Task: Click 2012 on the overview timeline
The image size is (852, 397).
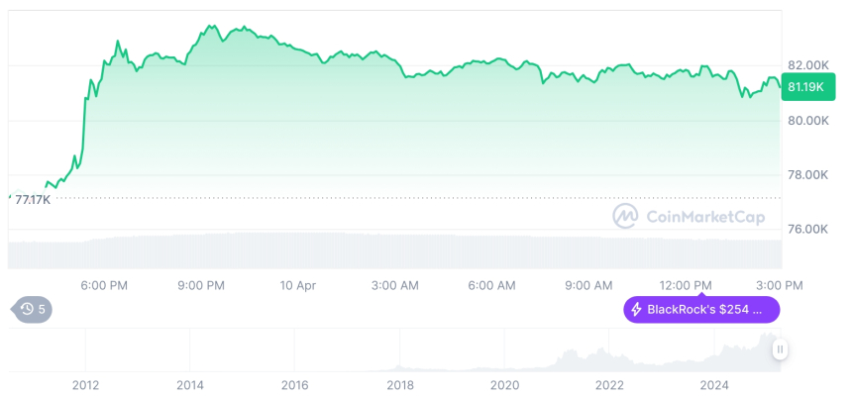Action: pyautogui.click(x=85, y=384)
